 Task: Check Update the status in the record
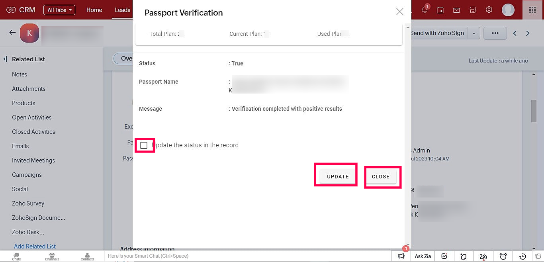[x=144, y=145]
